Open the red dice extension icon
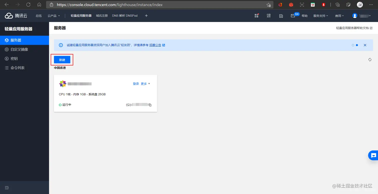The width and height of the screenshot is (378, 194). [291, 4]
